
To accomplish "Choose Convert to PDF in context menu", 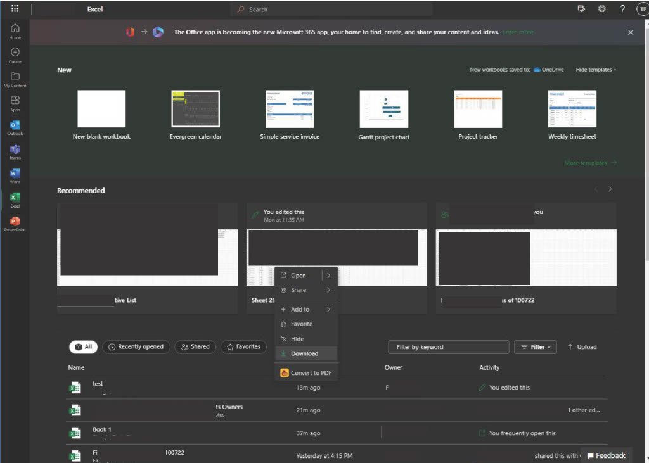I will (x=306, y=373).
